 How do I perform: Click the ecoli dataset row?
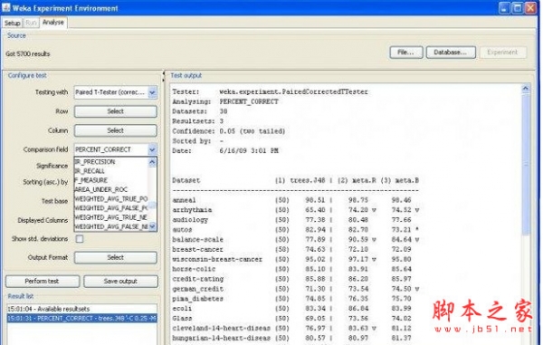[295, 309]
